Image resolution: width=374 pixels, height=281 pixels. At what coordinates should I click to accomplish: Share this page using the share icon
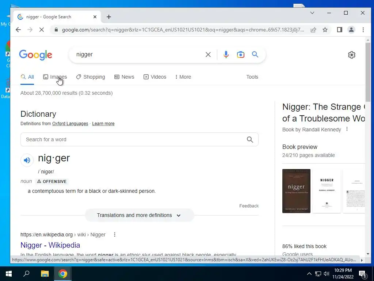coord(313,30)
